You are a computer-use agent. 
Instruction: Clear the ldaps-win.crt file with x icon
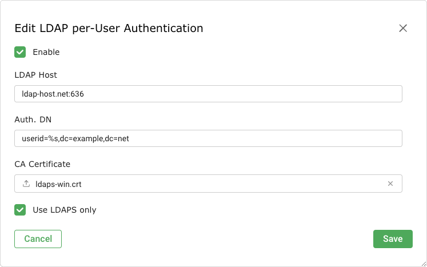390,184
